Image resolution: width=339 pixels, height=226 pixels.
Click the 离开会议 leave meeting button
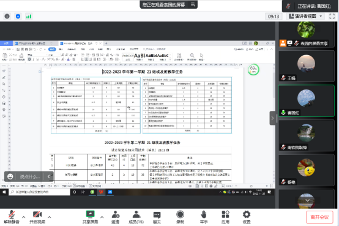pos(319,217)
